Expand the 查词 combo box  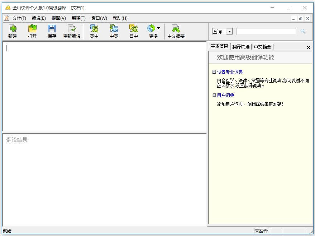[x=229, y=31]
